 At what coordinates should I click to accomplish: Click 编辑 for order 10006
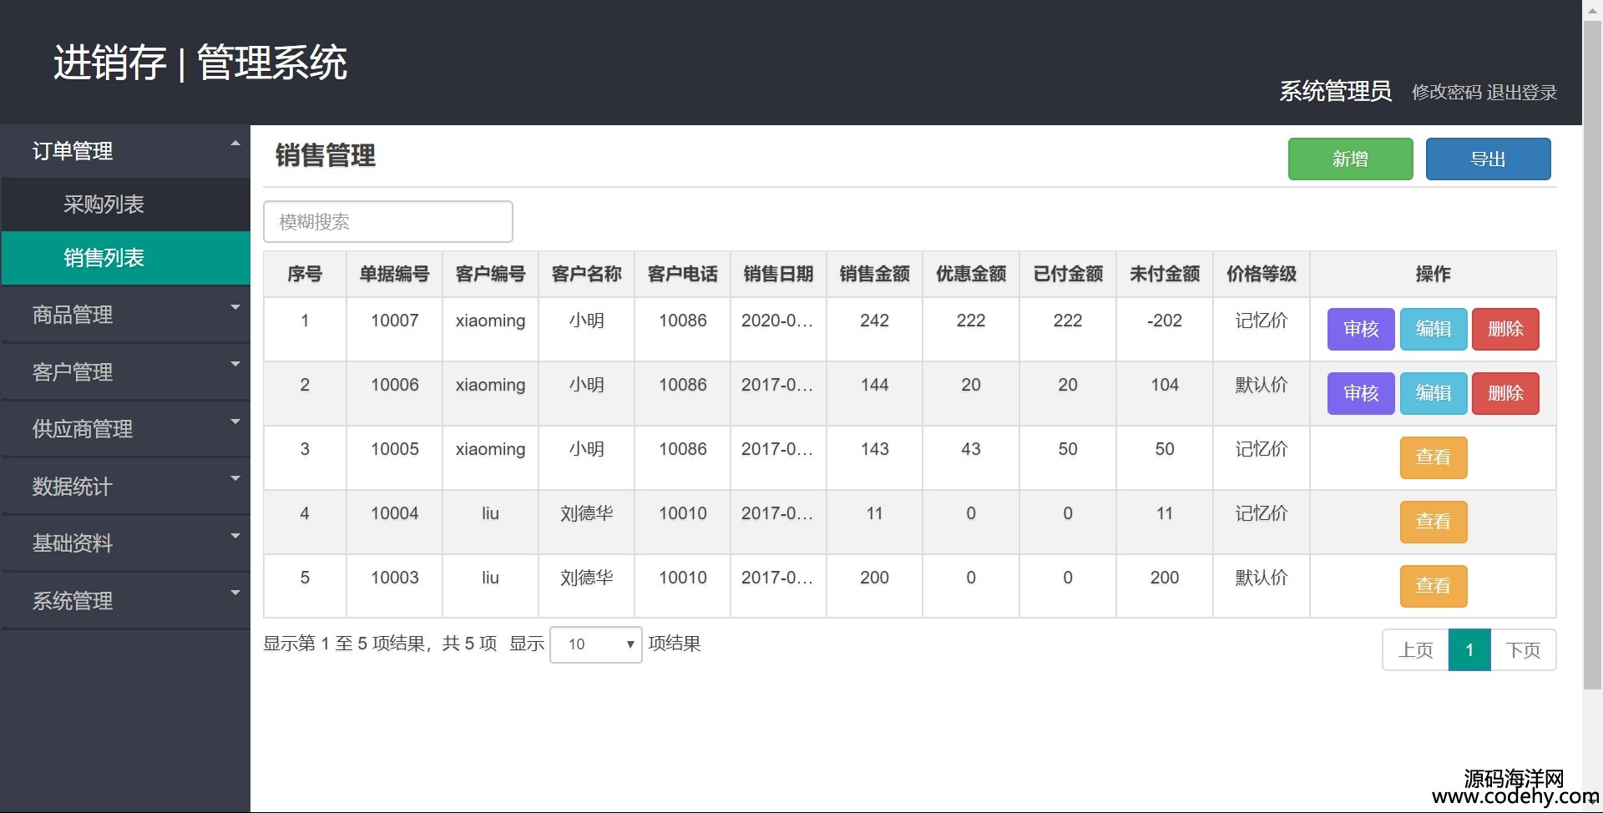[x=1434, y=393]
